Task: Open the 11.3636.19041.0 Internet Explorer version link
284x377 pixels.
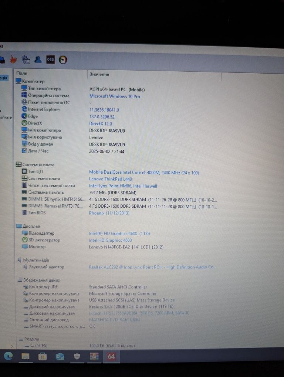Action: [104, 110]
